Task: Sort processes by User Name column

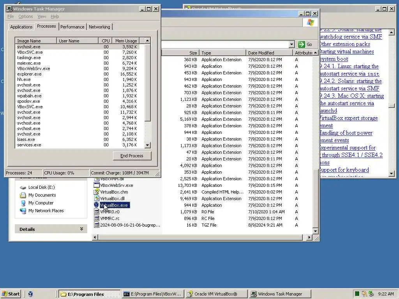Action: pos(78,40)
